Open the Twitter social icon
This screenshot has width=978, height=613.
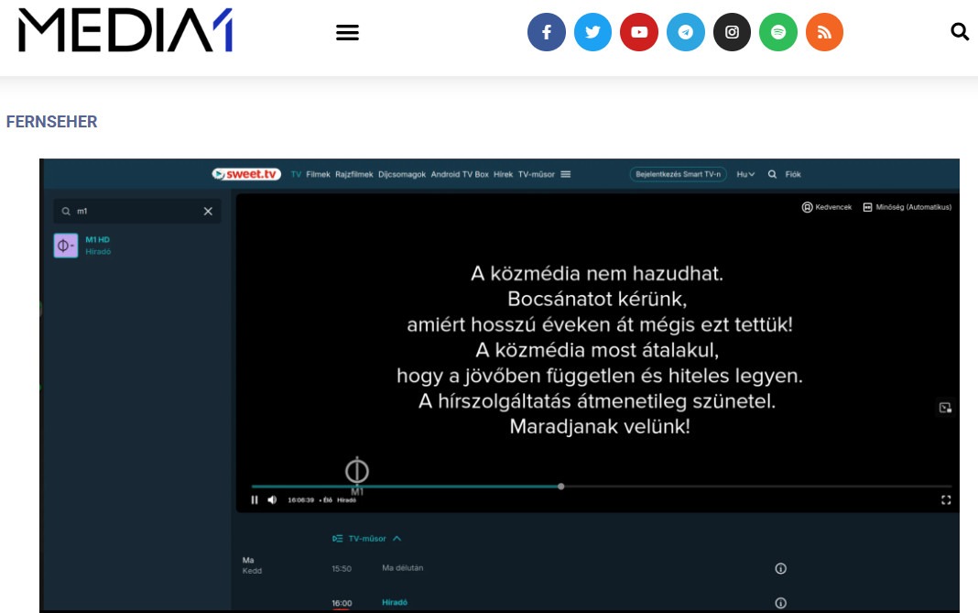(592, 32)
